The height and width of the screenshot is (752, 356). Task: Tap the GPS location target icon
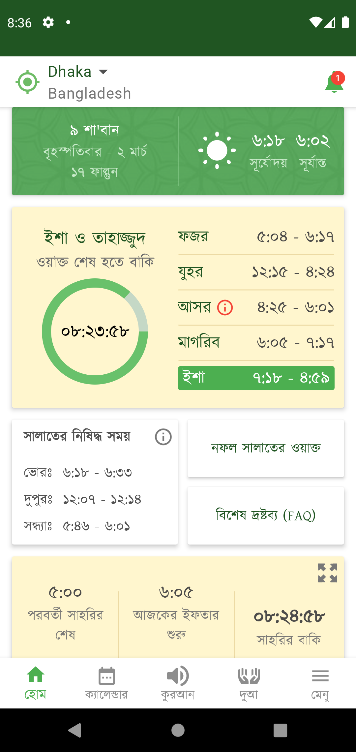point(28,82)
